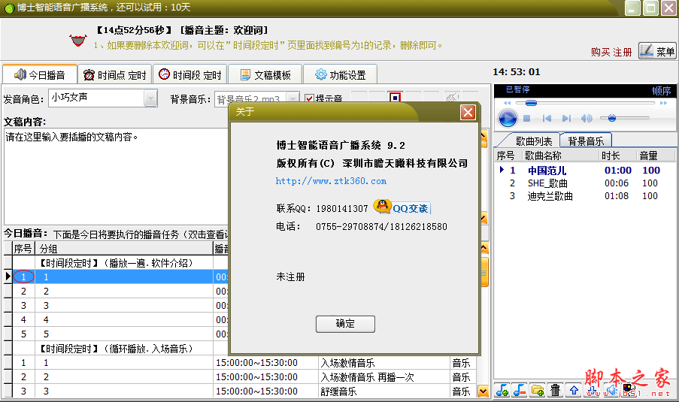
Task: Select the song SHE_歌曲
Action: [x=547, y=183]
